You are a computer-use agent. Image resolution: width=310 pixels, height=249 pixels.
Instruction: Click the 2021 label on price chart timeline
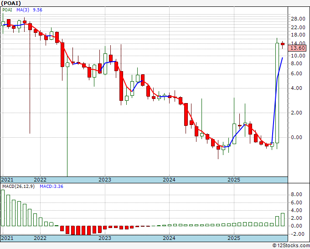(x=7, y=180)
